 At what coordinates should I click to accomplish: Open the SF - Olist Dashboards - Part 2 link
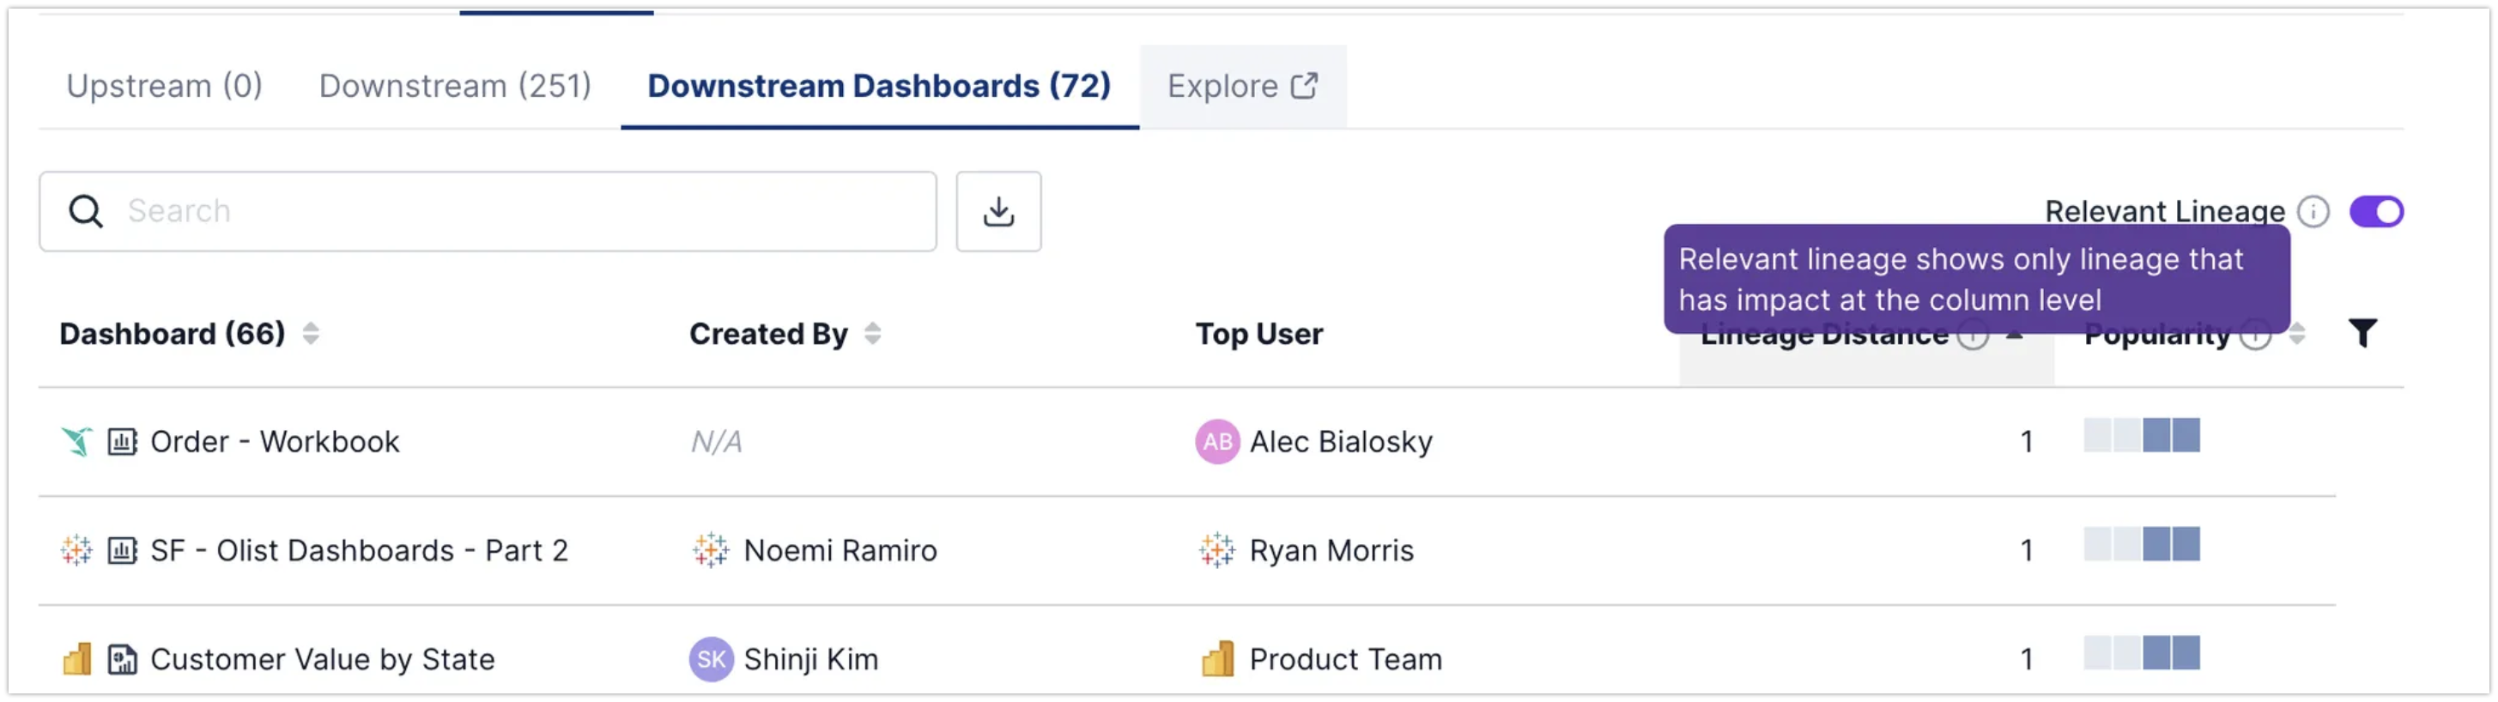(x=359, y=551)
